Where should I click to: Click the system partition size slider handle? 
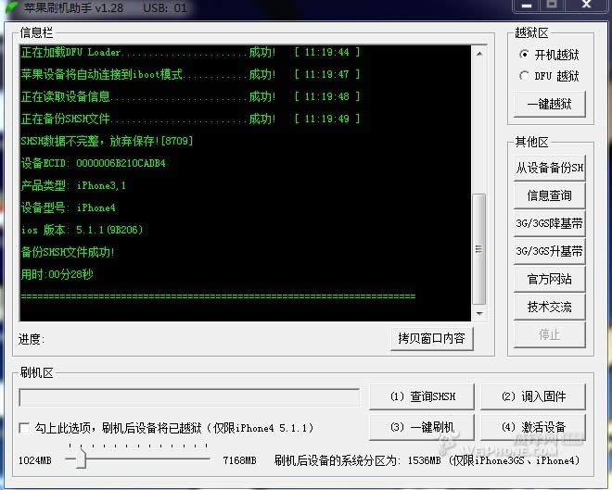click(x=81, y=458)
